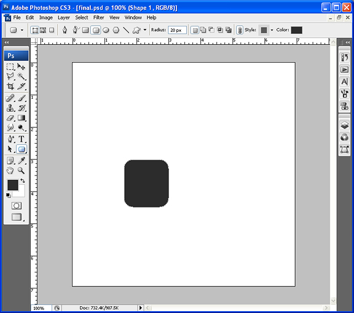Open the Character panel from the dock
354x313 pixels.
(344, 82)
